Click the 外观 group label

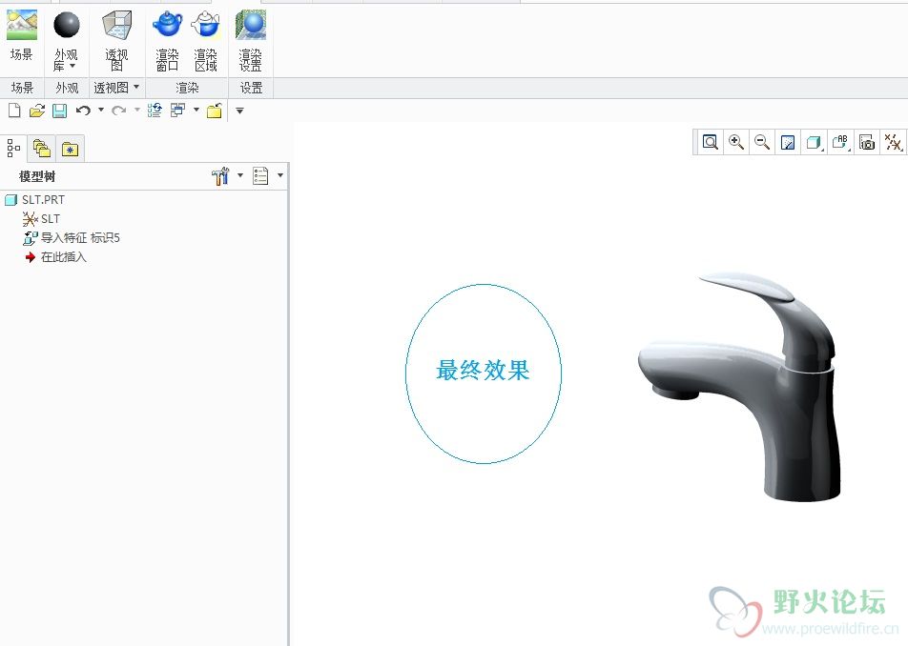pyautogui.click(x=67, y=88)
